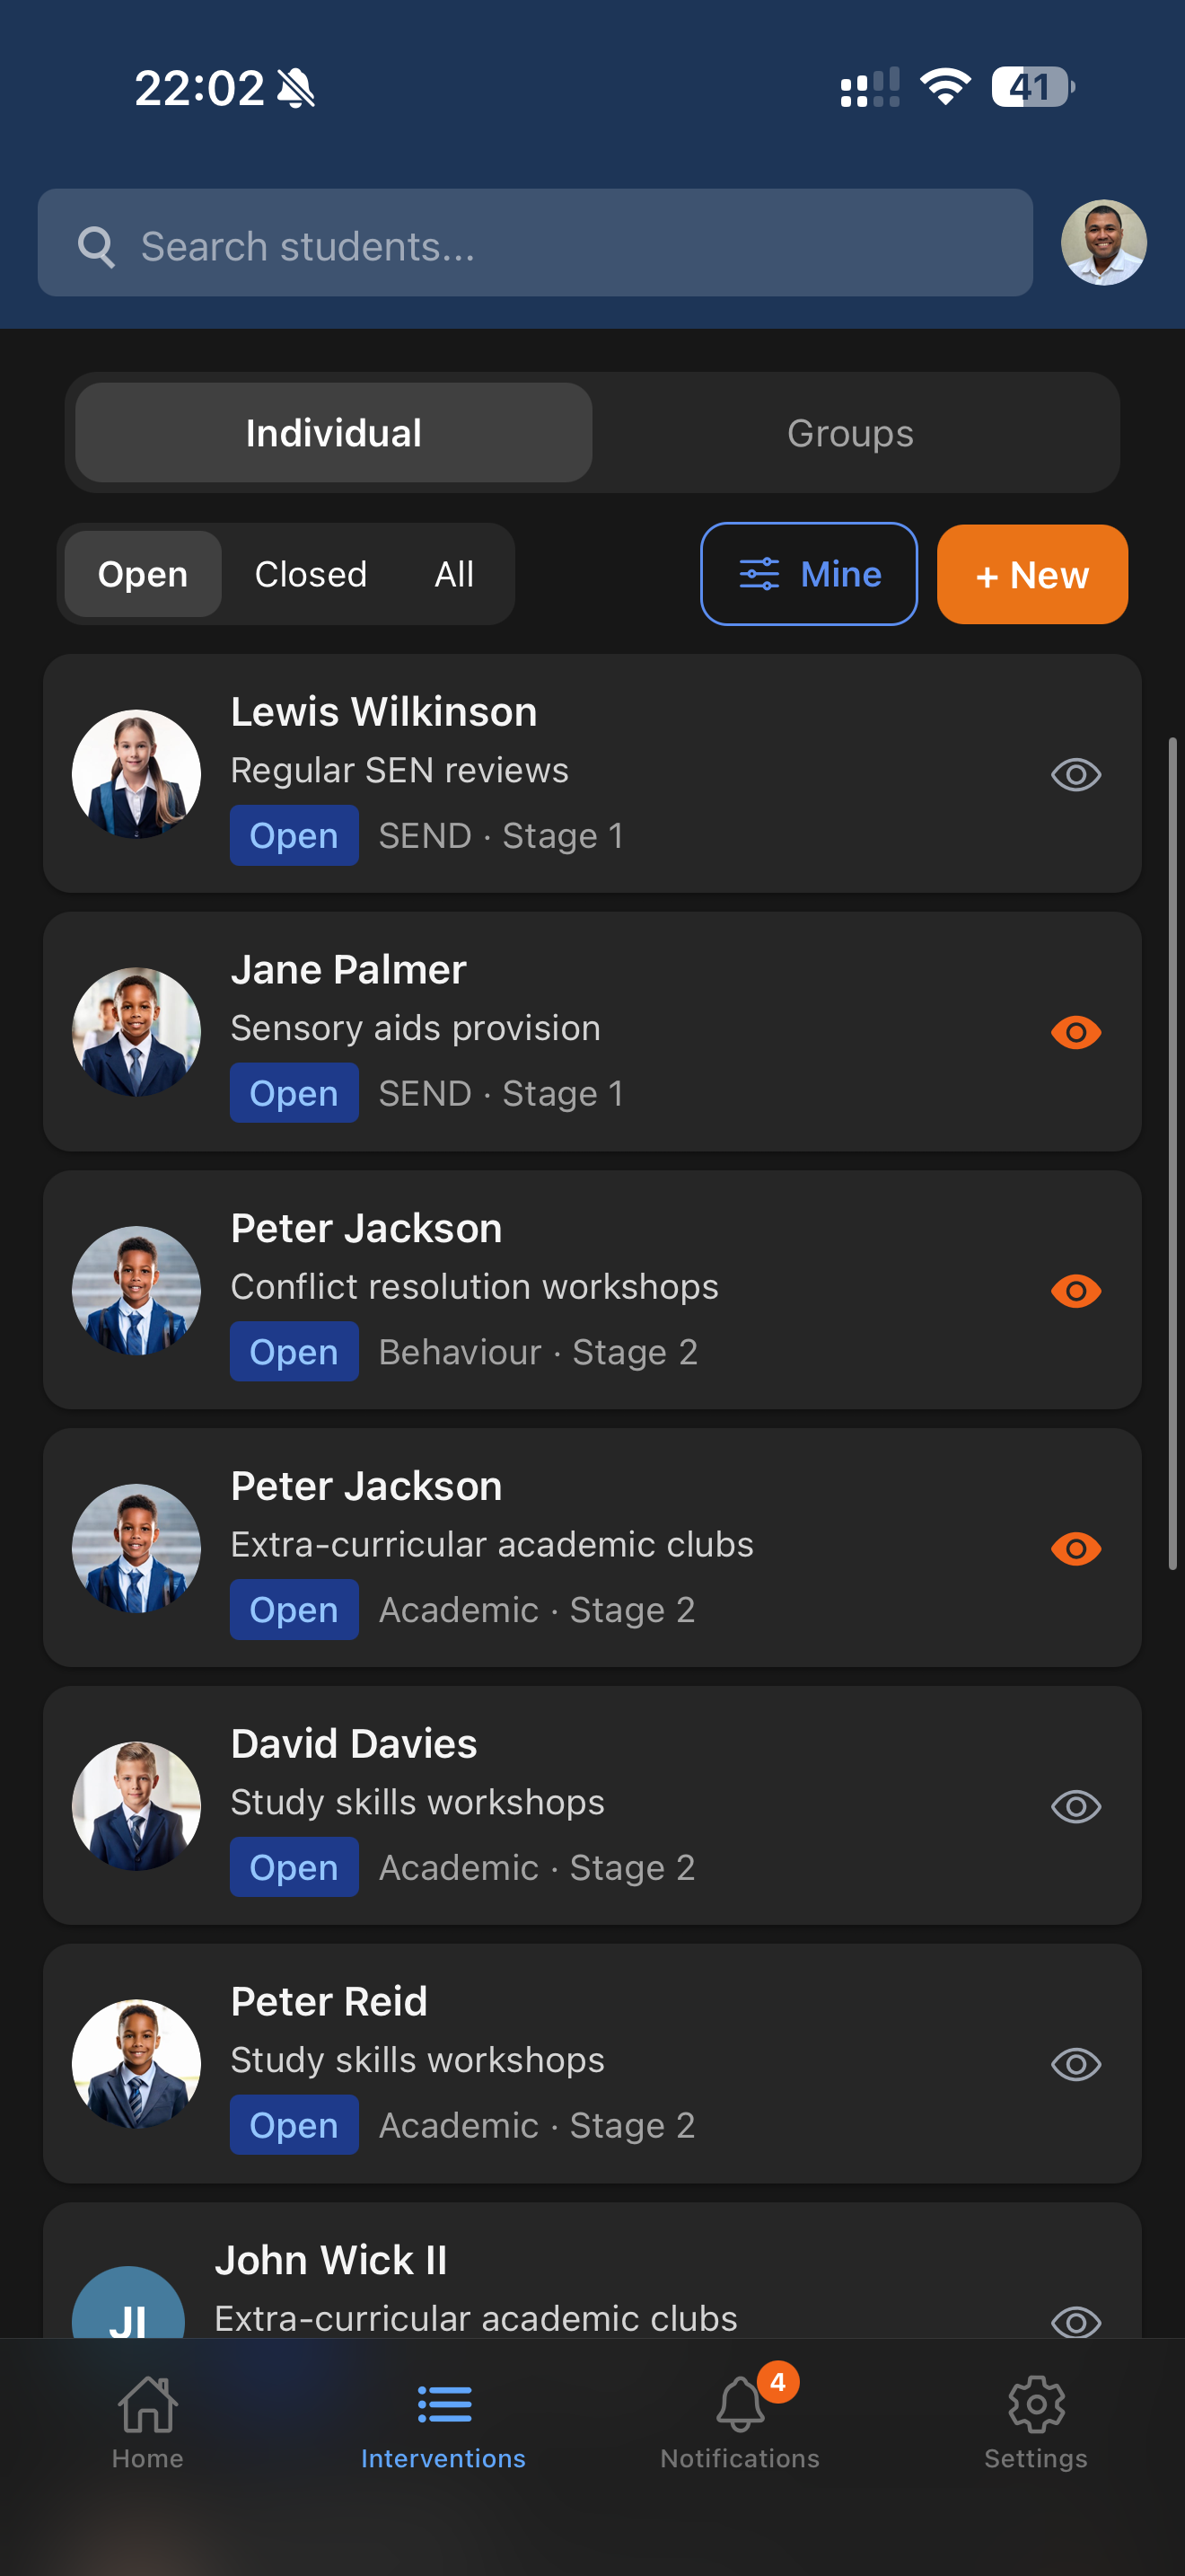Screen dimensions: 1185x2576
Task: Show All interventions filter
Action: point(453,574)
